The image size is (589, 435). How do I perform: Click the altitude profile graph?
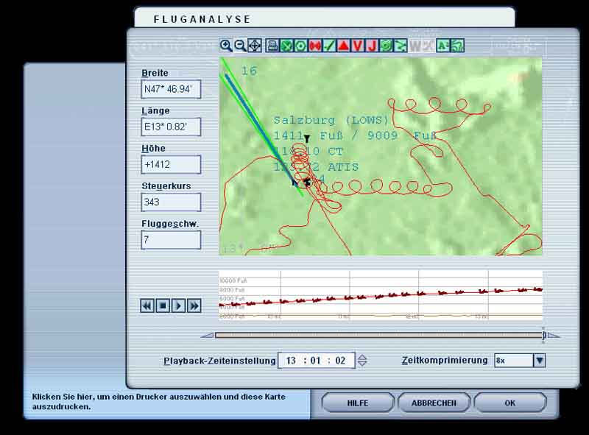point(381,295)
